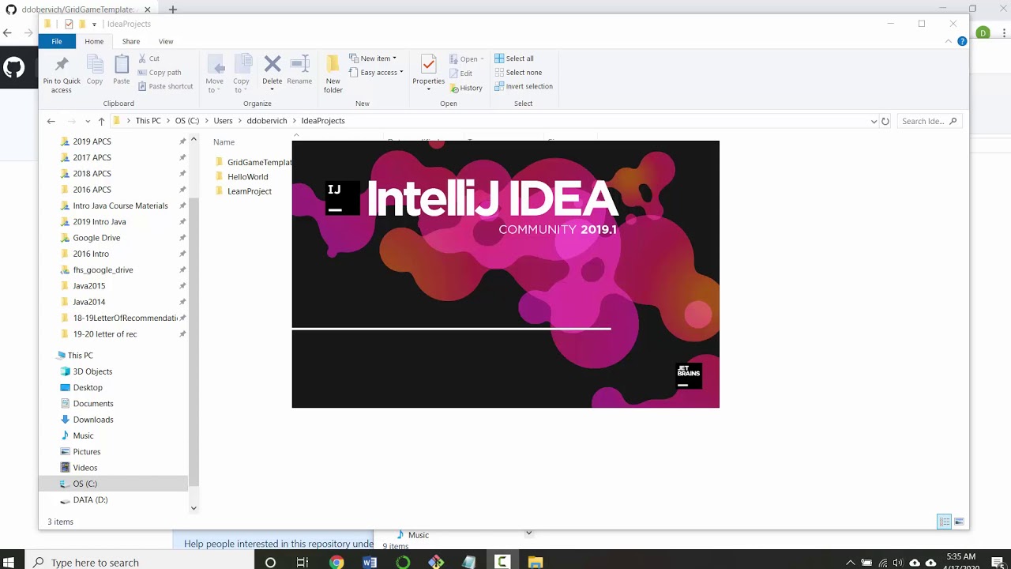Click Invert selection in ribbon
The image size is (1011, 569).
(524, 87)
